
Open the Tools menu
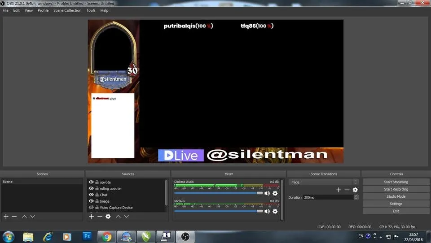[x=91, y=10]
